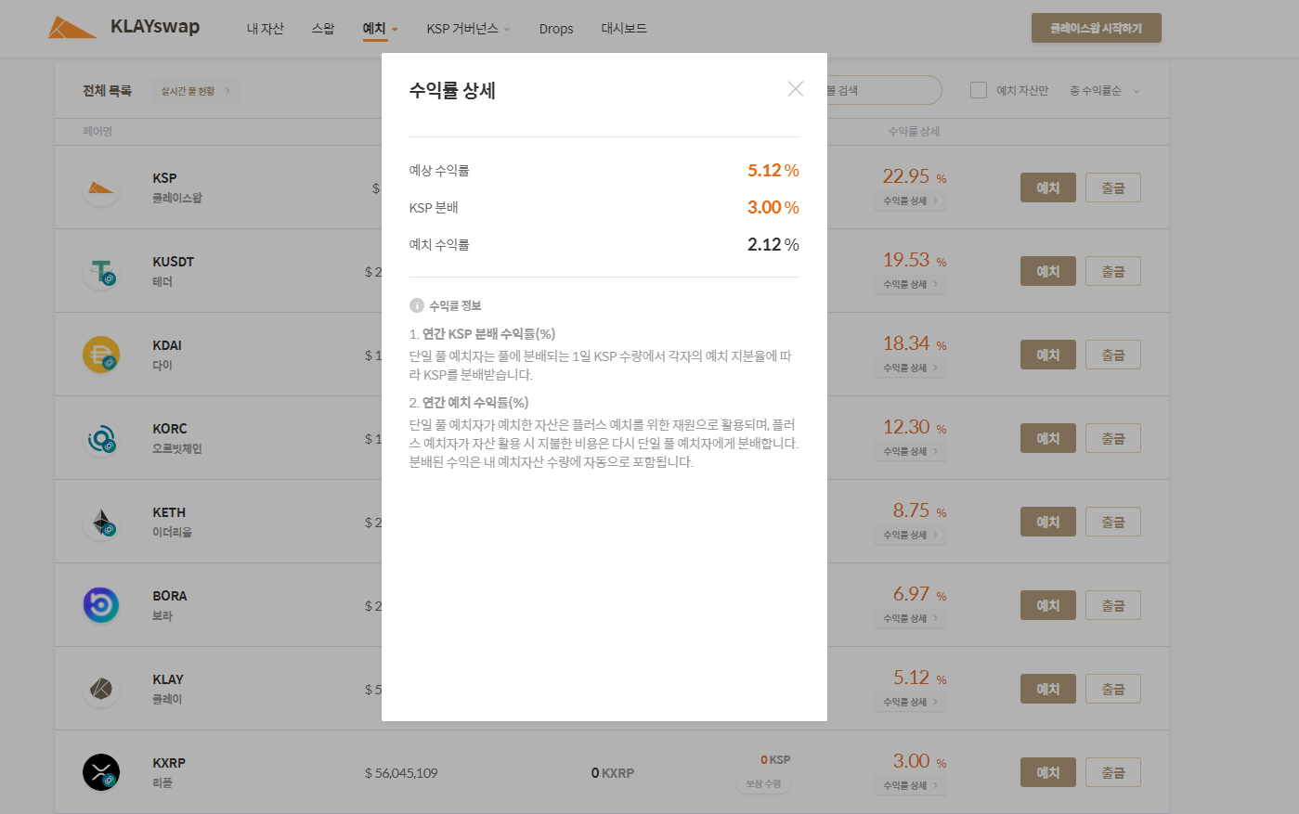The width and height of the screenshot is (1299, 814).
Task: Click 출금 button for KSP
Action: [x=1113, y=187]
